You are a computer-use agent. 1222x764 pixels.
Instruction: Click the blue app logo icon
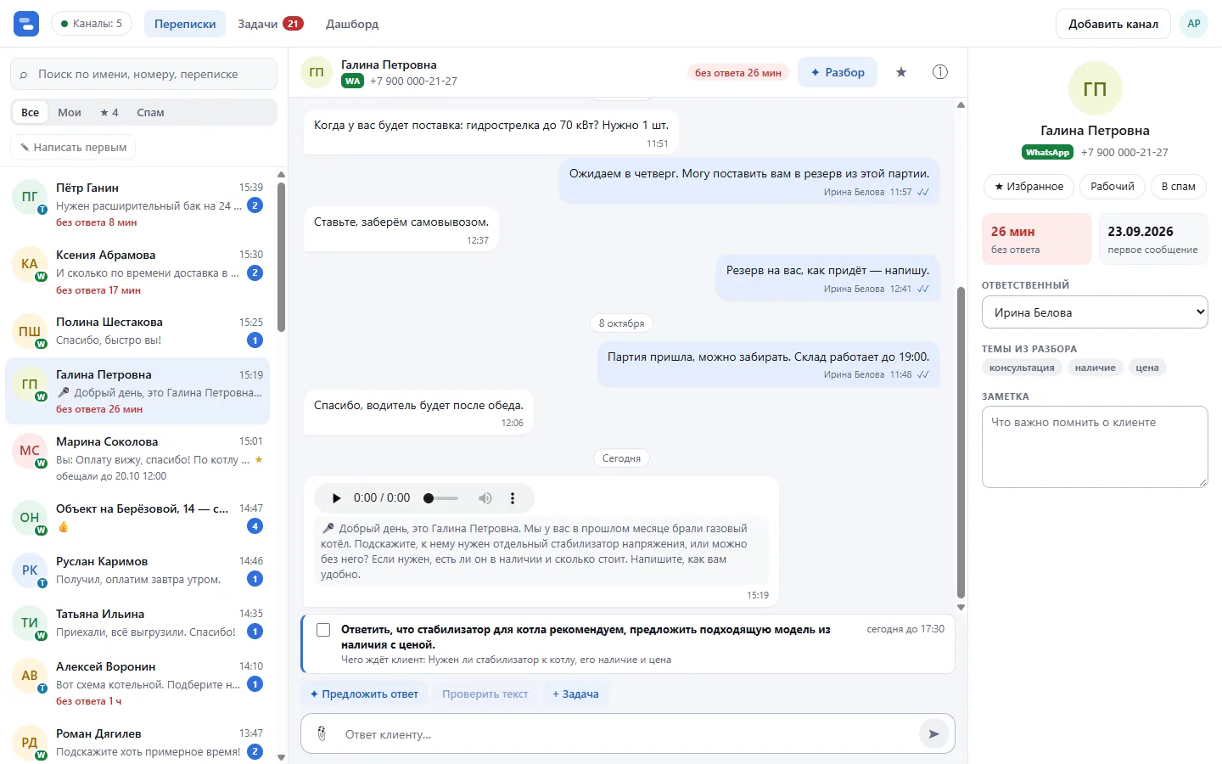[x=26, y=24]
